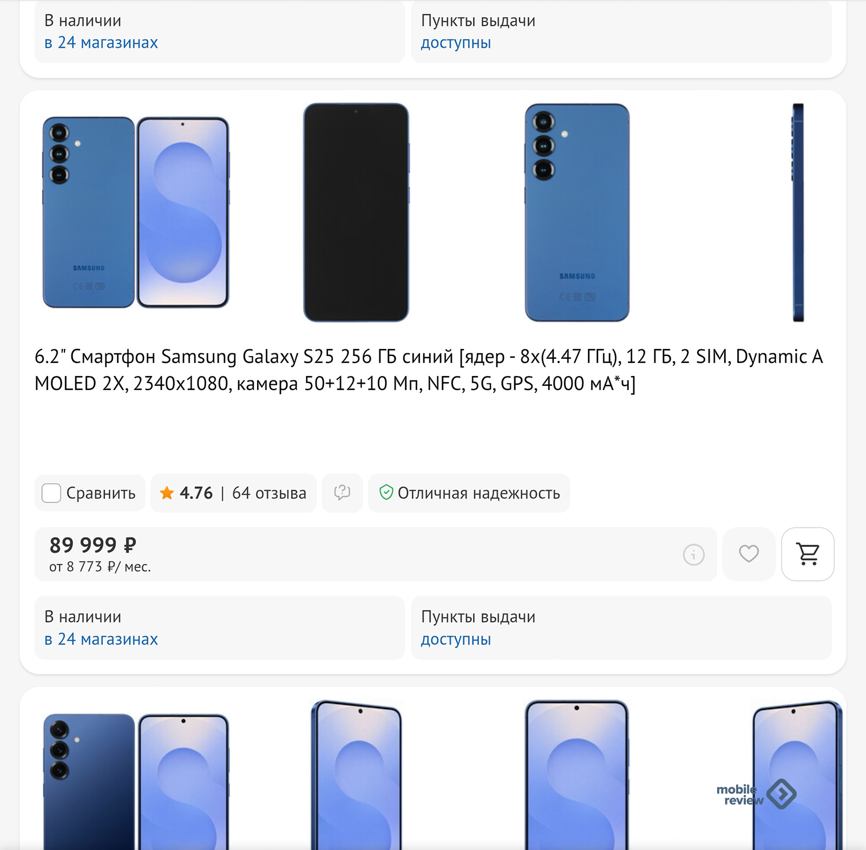
Task: Open the 'доступны' pickup points link in the S25 card
Action: pyautogui.click(x=456, y=639)
